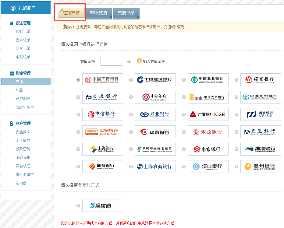Open 密码保护 in the sidebar
The image size is (284, 228).
23,157
